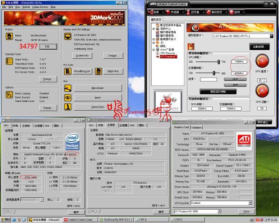Switch to 記憶體 tab in processor CPU-Z window
This screenshot has width=279, height=223.
[x=38, y=126]
